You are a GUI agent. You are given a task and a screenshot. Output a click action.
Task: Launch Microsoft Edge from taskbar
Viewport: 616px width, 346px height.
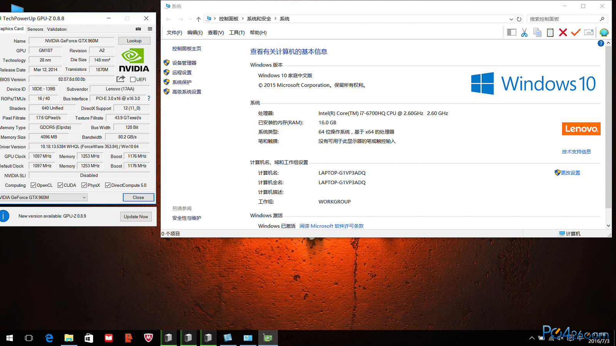tap(49, 338)
